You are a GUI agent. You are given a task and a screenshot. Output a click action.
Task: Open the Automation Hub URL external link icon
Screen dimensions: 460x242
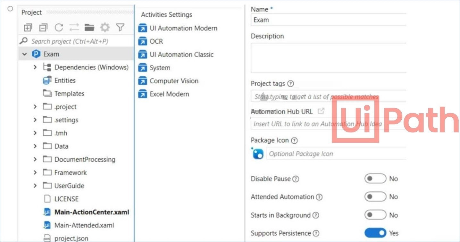point(321,111)
